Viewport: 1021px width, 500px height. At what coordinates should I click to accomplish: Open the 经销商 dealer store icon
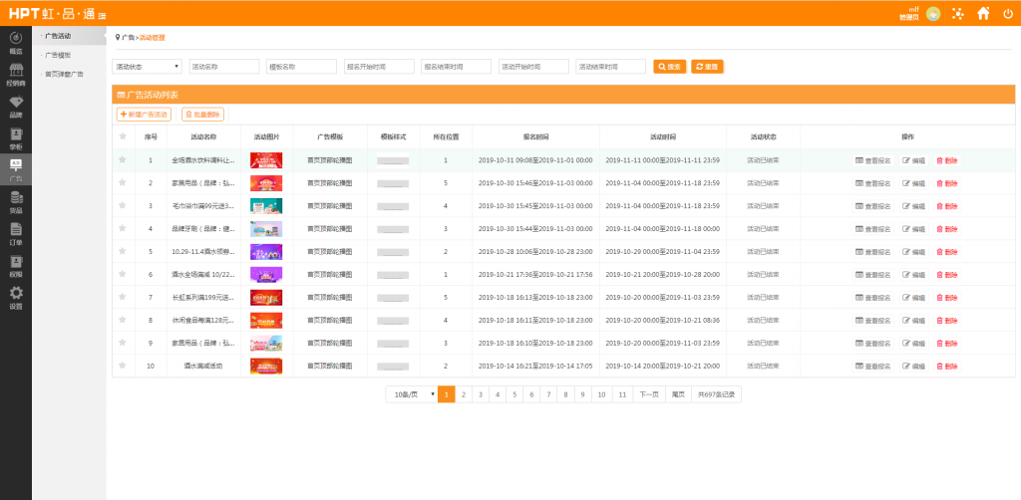(15, 72)
